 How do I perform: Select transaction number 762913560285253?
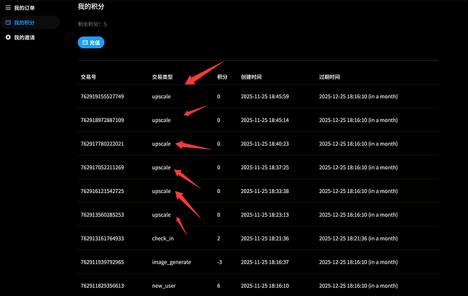(102, 215)
